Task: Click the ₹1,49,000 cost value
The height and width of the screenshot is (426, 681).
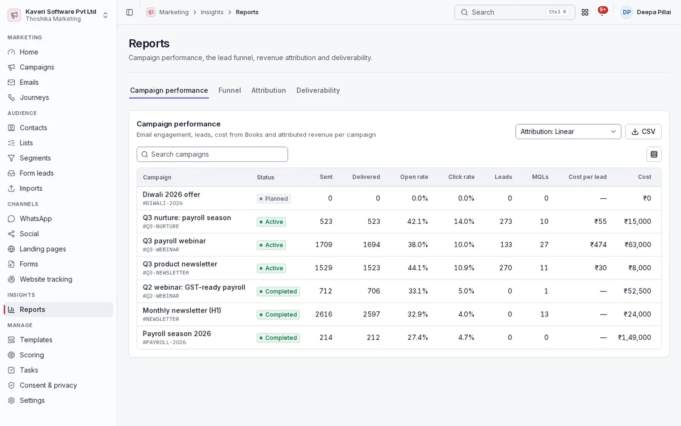Action: (x=634, y=337)
